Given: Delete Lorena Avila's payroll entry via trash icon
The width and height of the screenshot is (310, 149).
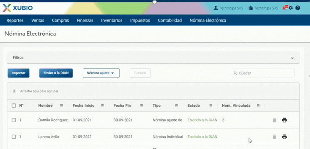Looking at the screenshot, I should coord(274,137).
